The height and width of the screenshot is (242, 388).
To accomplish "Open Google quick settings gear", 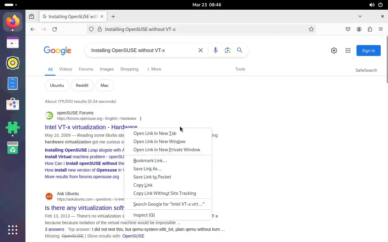I will pyautogui.click(x=334, y=51).
